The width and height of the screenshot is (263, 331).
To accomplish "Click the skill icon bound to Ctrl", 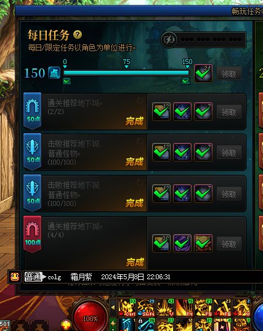I will (127, 308).
